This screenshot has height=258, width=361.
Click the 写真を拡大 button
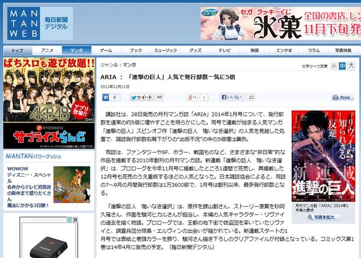pyautogui.click(x=324, y=217)
